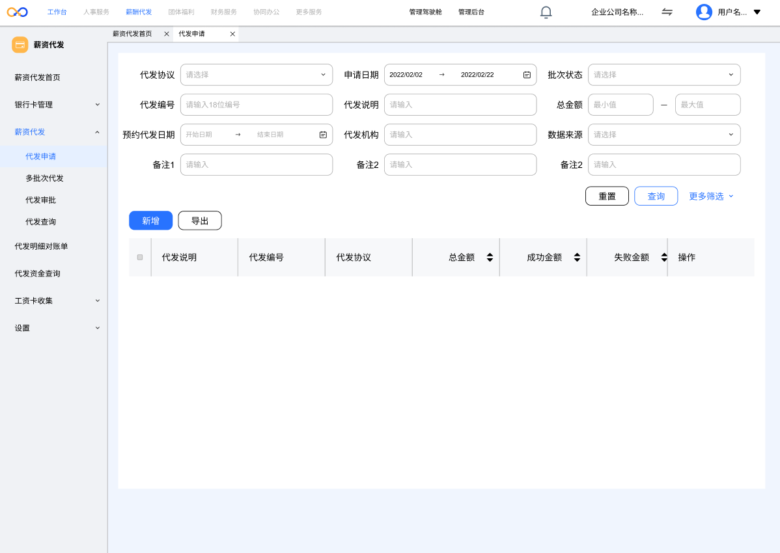Click the 申请日期 end date 2022/02/22

click(x=477, y=75)
